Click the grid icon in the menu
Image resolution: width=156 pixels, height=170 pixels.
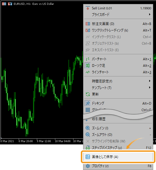(x=88, y=110)
